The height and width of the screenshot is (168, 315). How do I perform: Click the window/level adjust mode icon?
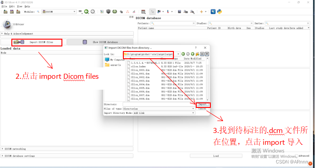pyautogui.click(x=159, y=12)
